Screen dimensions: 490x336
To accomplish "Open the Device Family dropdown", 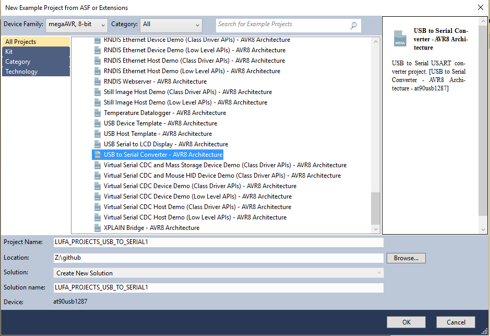I will [x=77, y=25].
